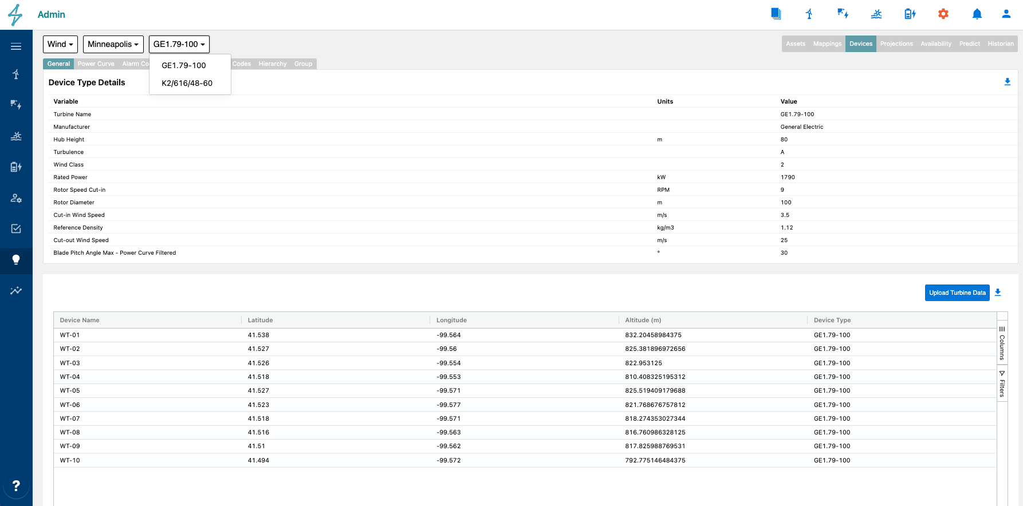Open the analytics chart icon in sidebar

click(x=16, y=291)
